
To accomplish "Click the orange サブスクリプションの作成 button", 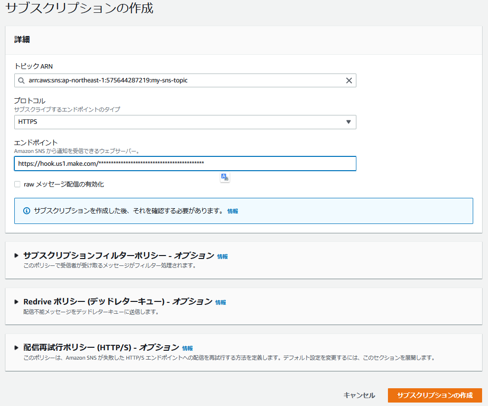I will 435,395.
